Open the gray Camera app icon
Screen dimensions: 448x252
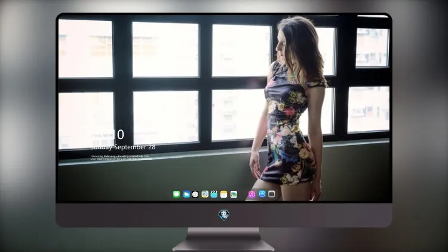(x=272, y=194)
